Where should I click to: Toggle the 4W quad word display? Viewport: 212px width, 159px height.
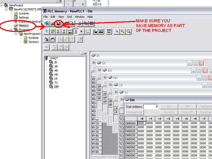(101, 32)
